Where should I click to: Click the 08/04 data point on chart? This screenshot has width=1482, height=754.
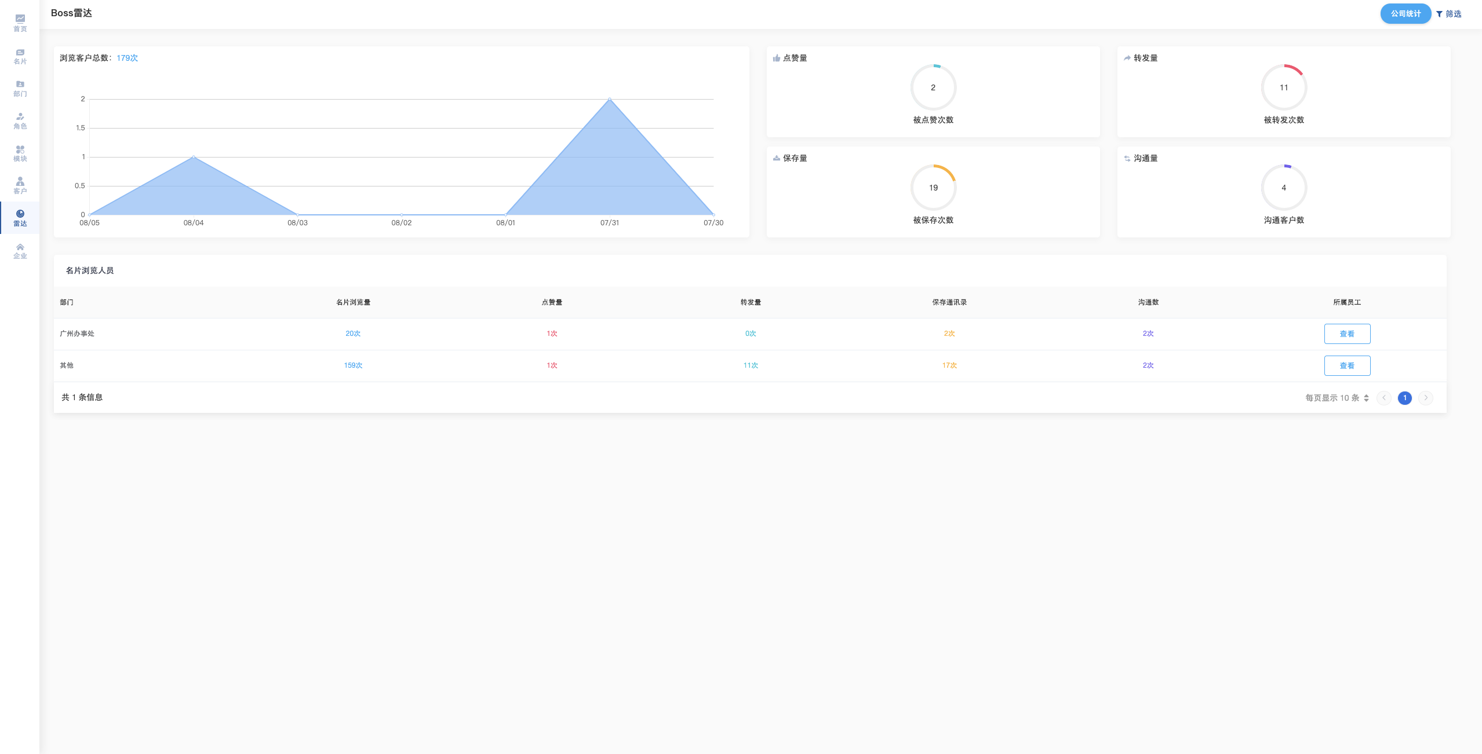pos(194,157)
